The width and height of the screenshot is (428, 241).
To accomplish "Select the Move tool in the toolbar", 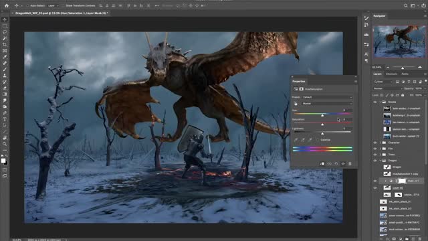I will click(x=5, y=19).
